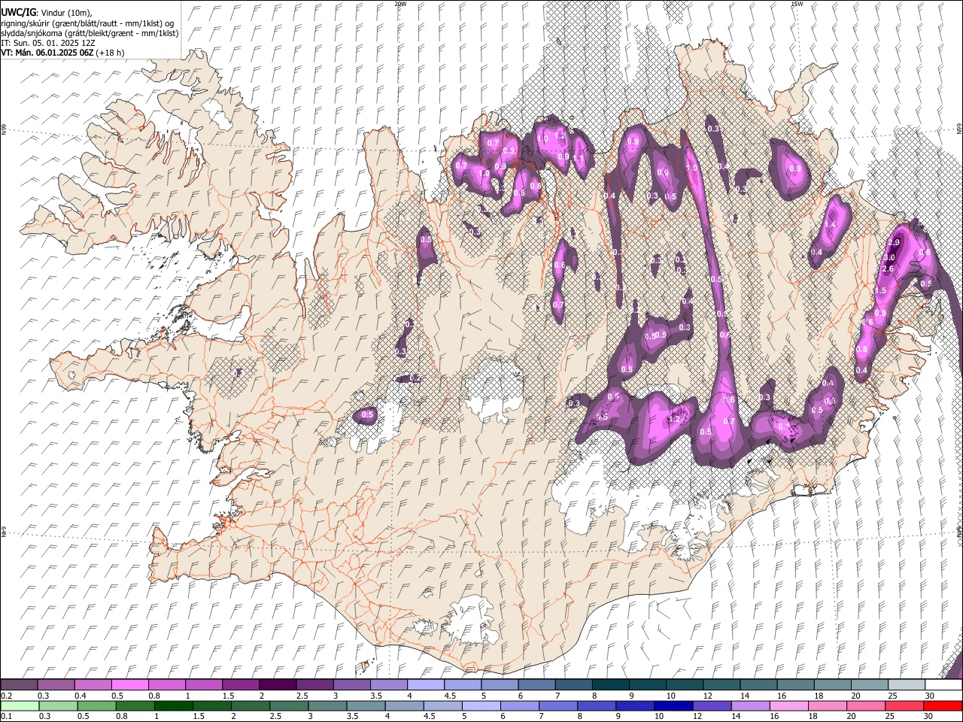Pick the darkest purple 2 swatch in top legend
The height and width of the screenshot is (722, 963).
[x=277, y=685]
